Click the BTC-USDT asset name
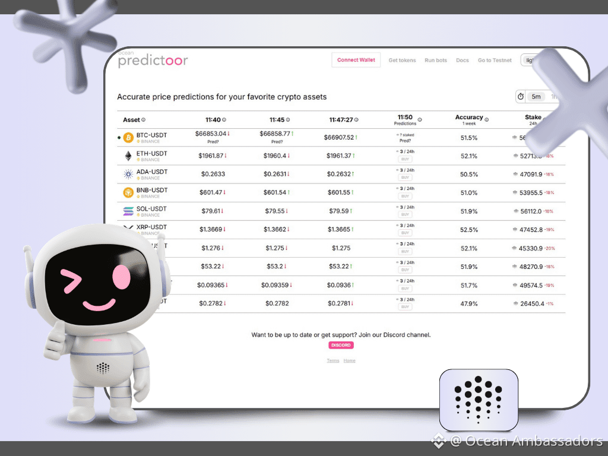Screen dimensions: 608x456 [151, 135]
